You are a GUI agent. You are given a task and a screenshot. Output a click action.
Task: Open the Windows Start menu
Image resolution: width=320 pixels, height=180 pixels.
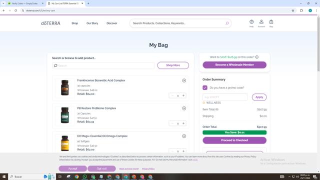4,176
